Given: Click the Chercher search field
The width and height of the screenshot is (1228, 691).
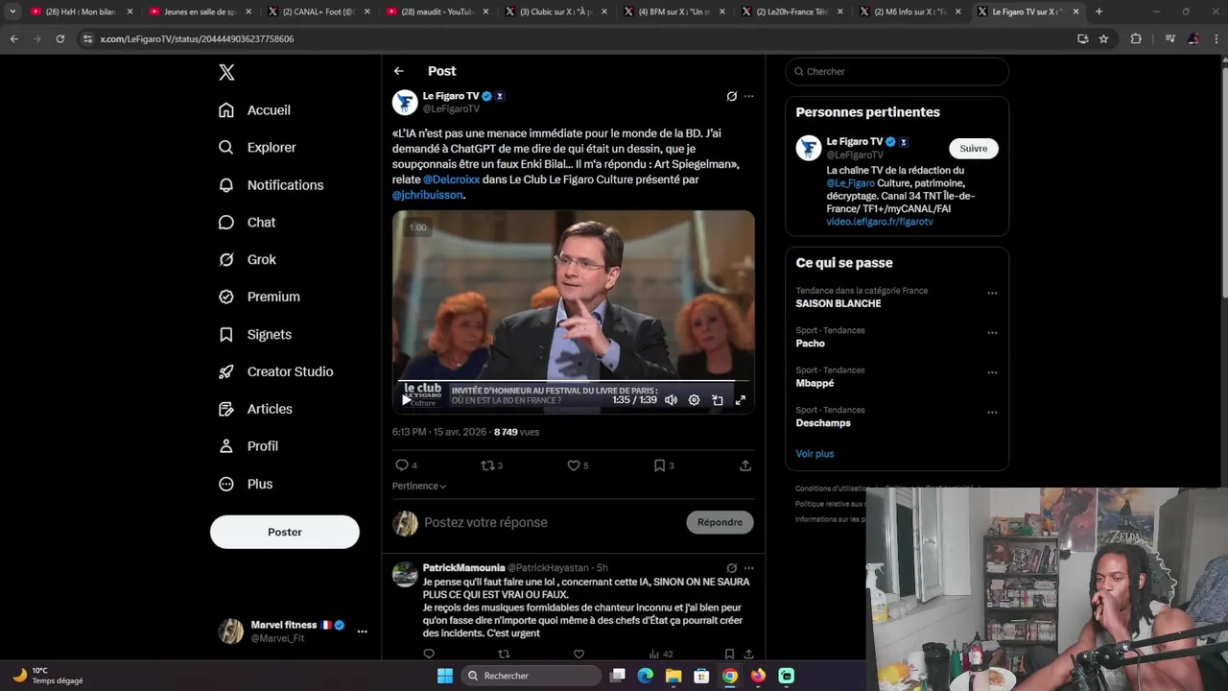Looking at the screenshot, I should pos(897,72).
